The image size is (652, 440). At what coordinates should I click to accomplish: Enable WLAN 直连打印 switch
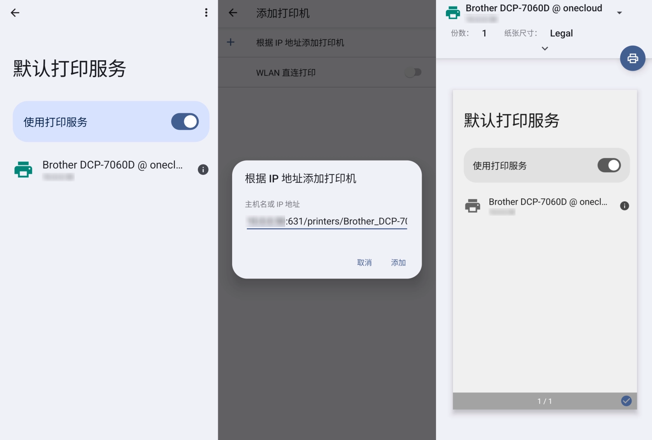pos(413,72)
